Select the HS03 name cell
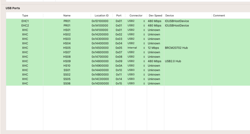Screen dimensions: 250x134 tap(67, 39)
